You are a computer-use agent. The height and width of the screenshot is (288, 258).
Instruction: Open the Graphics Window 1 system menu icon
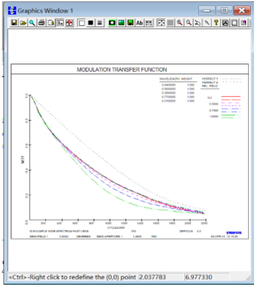point(12,11)
